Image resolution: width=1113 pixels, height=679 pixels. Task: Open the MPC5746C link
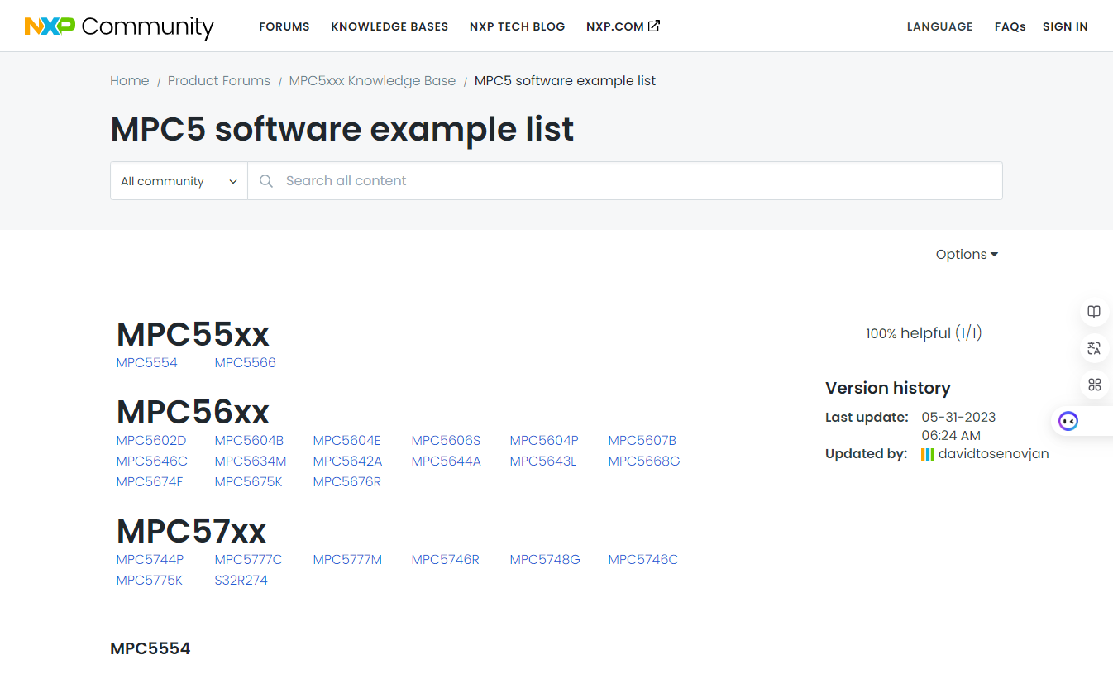643,560
